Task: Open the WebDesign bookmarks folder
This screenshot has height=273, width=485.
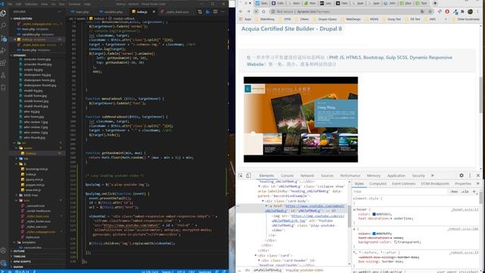Action: pyautogui.click(x=351, y=19)
